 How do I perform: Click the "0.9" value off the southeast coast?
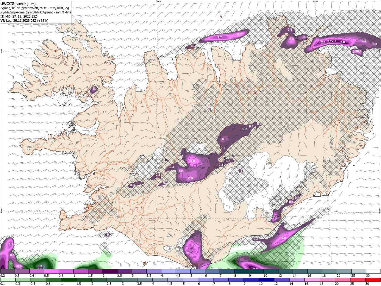point(284,238)
